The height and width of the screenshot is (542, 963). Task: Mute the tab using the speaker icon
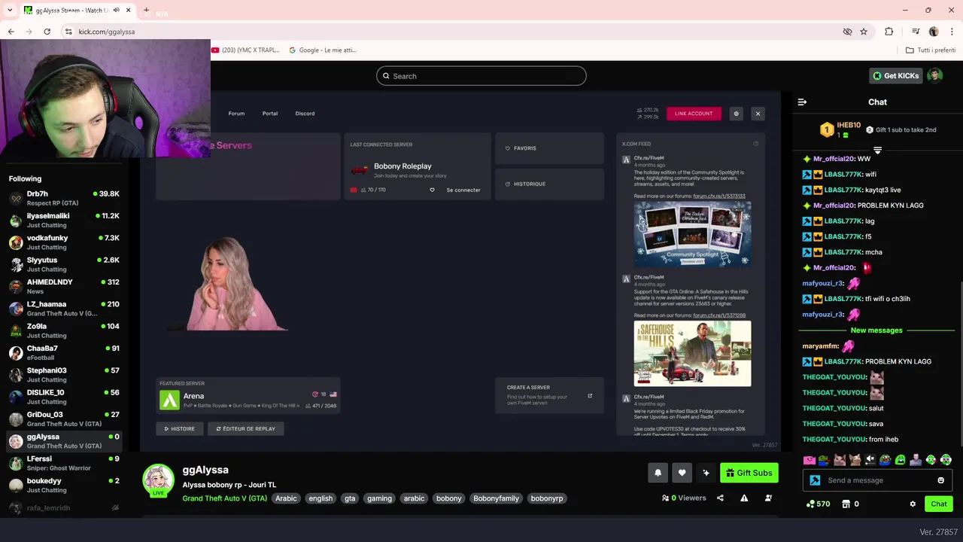pos(116,11)
